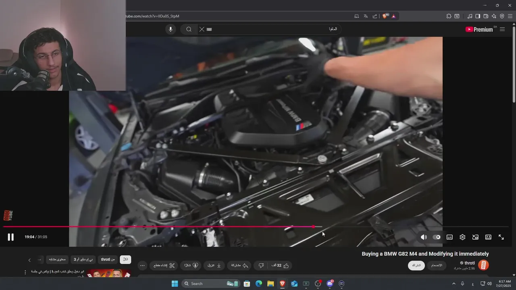
Task: Open the suggested video's three-dot options menu
Action: pyautogui.click(x=25, y=272)
